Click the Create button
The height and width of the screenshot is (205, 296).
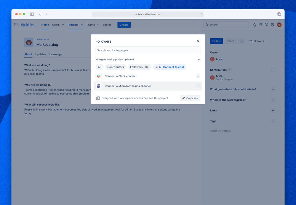pyautogui.click(x=124, y=25)
